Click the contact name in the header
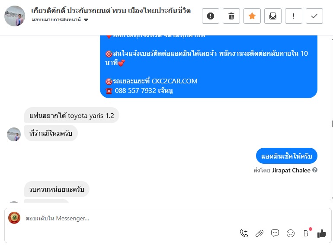This screenshot has height=245, width=333. [111, 11]
